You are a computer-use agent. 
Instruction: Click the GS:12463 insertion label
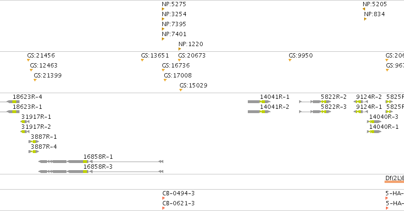(x=44, y=66)
